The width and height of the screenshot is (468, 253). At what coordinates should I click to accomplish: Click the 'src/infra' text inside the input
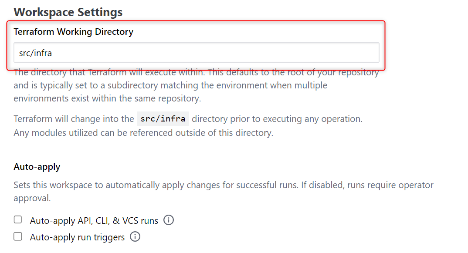point(36,53)
